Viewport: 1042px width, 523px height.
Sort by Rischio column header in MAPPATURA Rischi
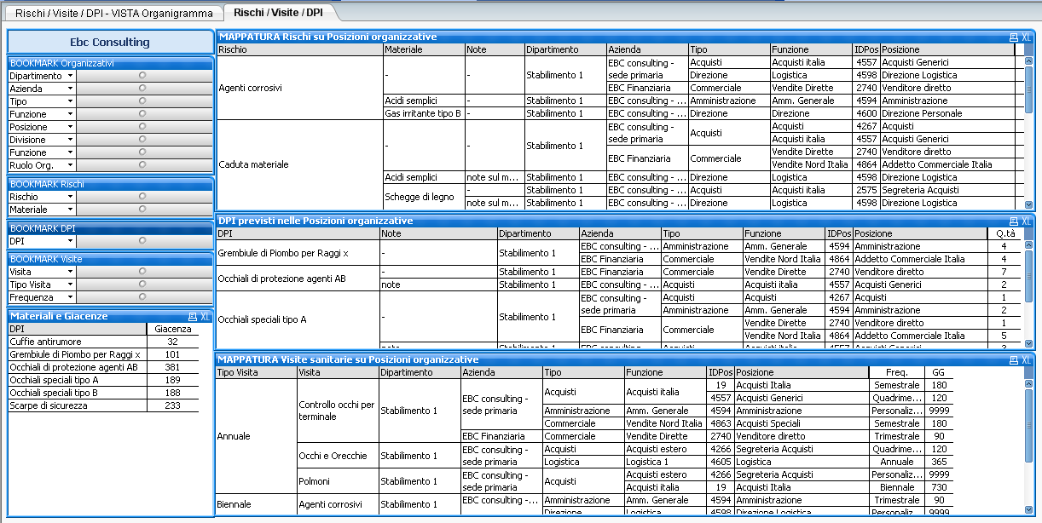click(300, 49)
